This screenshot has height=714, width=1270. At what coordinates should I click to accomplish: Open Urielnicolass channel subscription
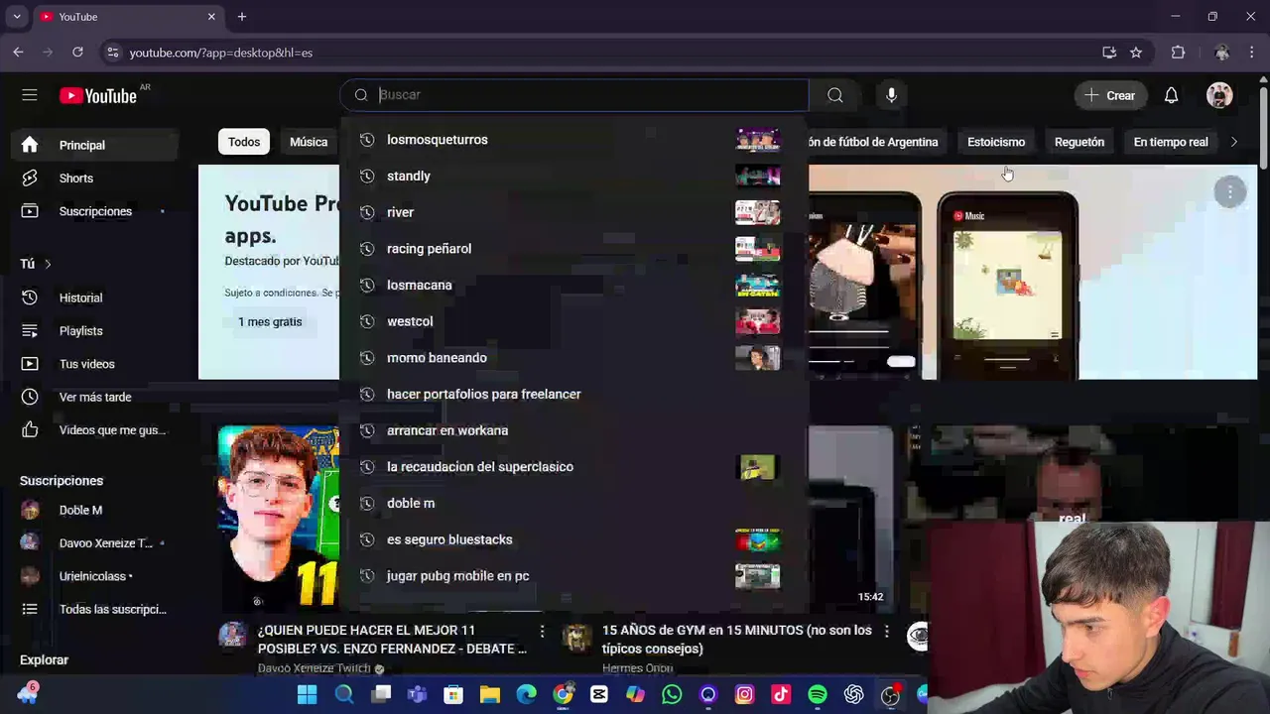click(97, 576)
